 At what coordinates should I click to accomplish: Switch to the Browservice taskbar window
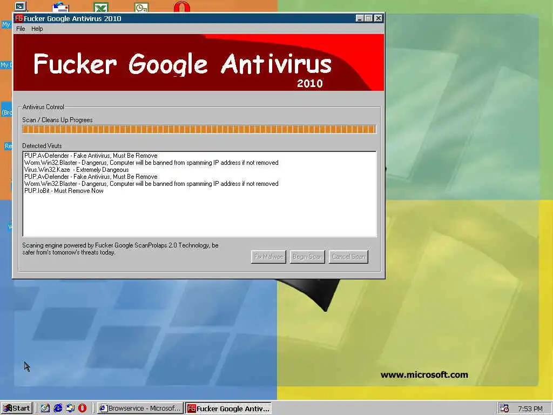click(140, 409)
